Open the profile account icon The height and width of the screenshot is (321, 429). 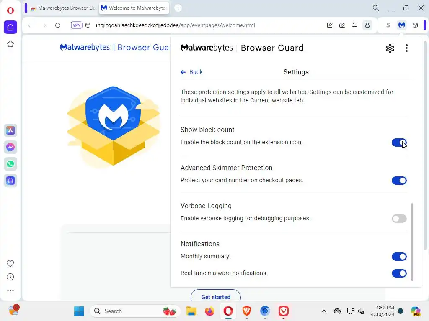(x=367, y=25)
